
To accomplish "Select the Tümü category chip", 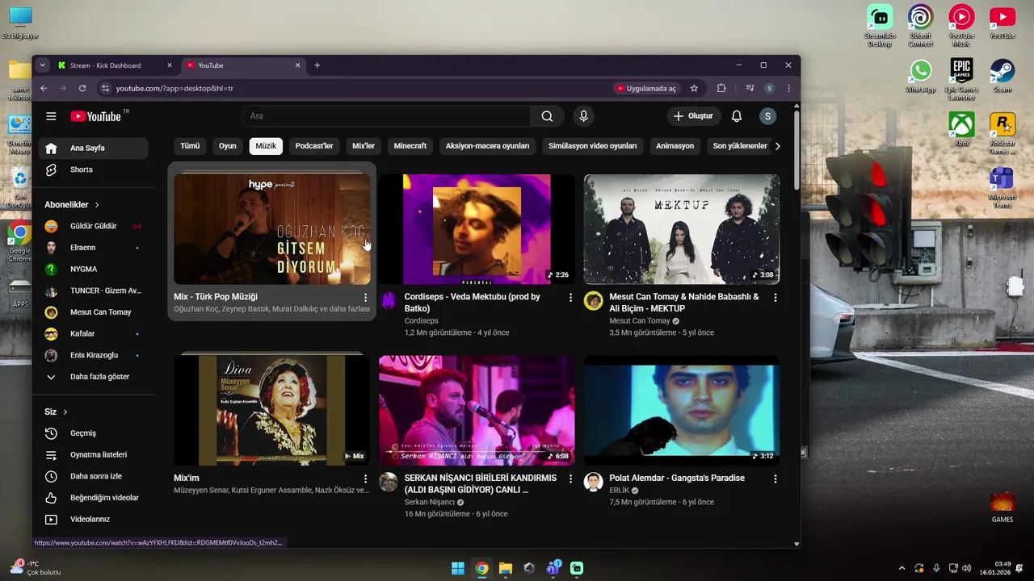I will tap(190, 146).
